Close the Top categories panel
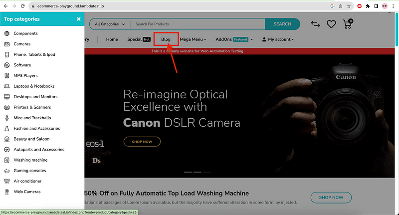The height and width of the screenshot is (215, 399). pyautogui.click(x=79, y=19)
